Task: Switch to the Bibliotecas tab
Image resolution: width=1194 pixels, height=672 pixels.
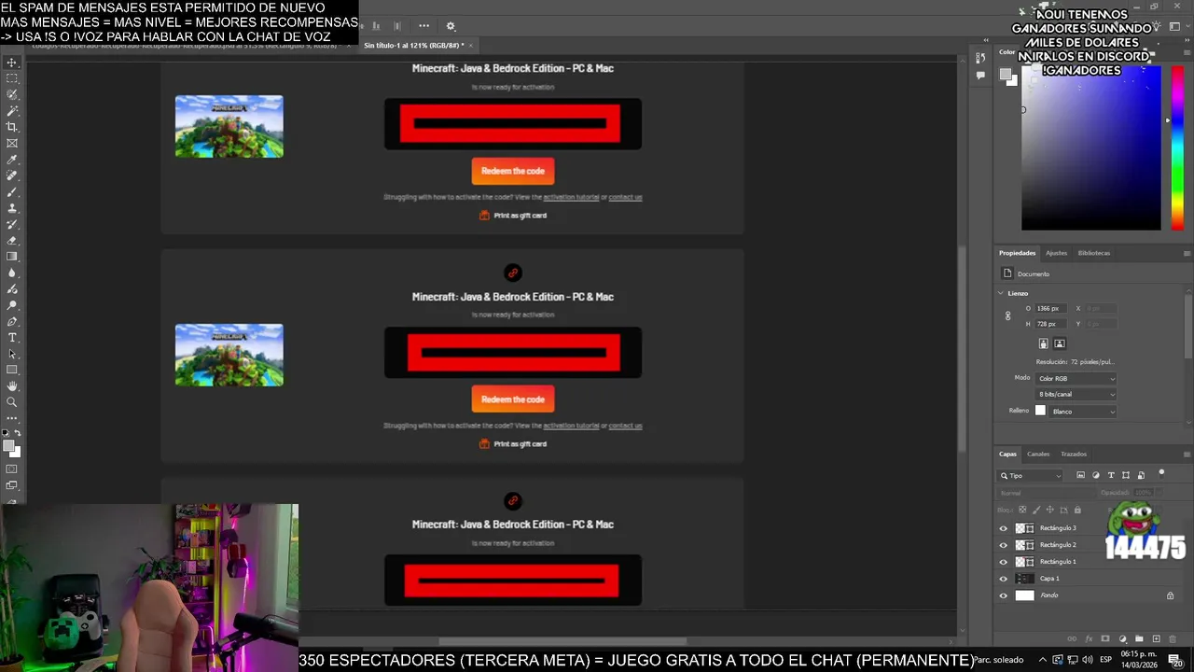Action: 1094,253
